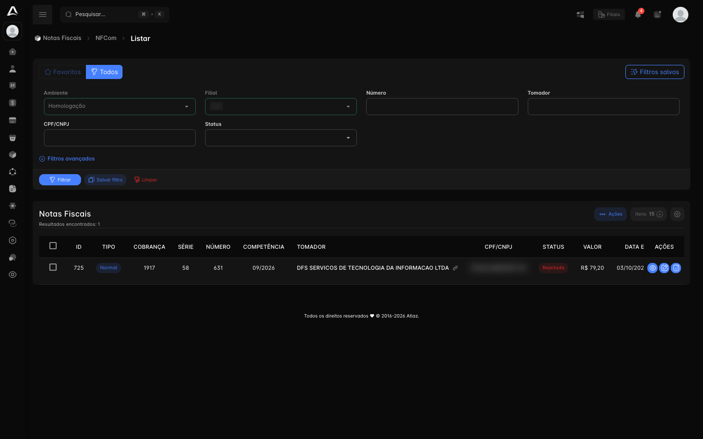Open table settings gear icon
This screenshot has height=439, width=703.
coord(677,214)
